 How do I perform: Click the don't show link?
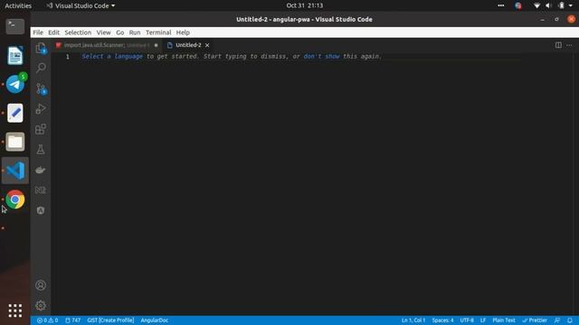point(321,56)
